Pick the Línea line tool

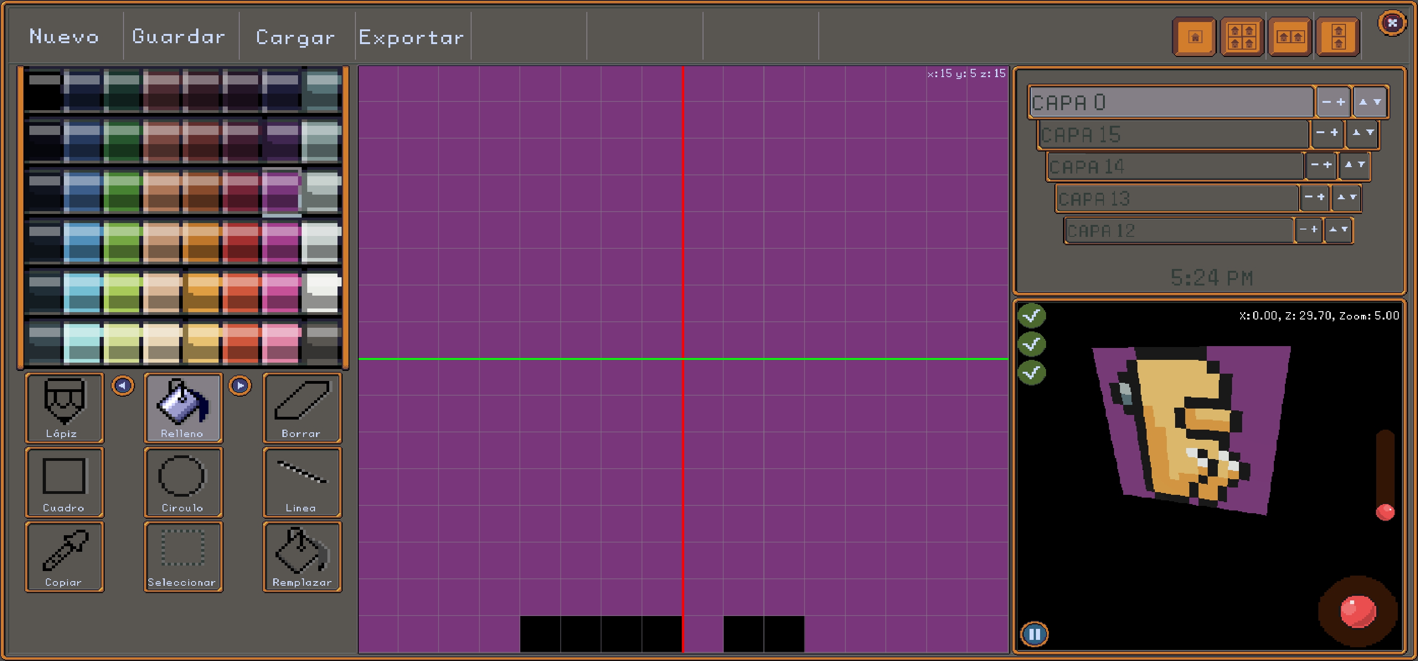point(302,482)
